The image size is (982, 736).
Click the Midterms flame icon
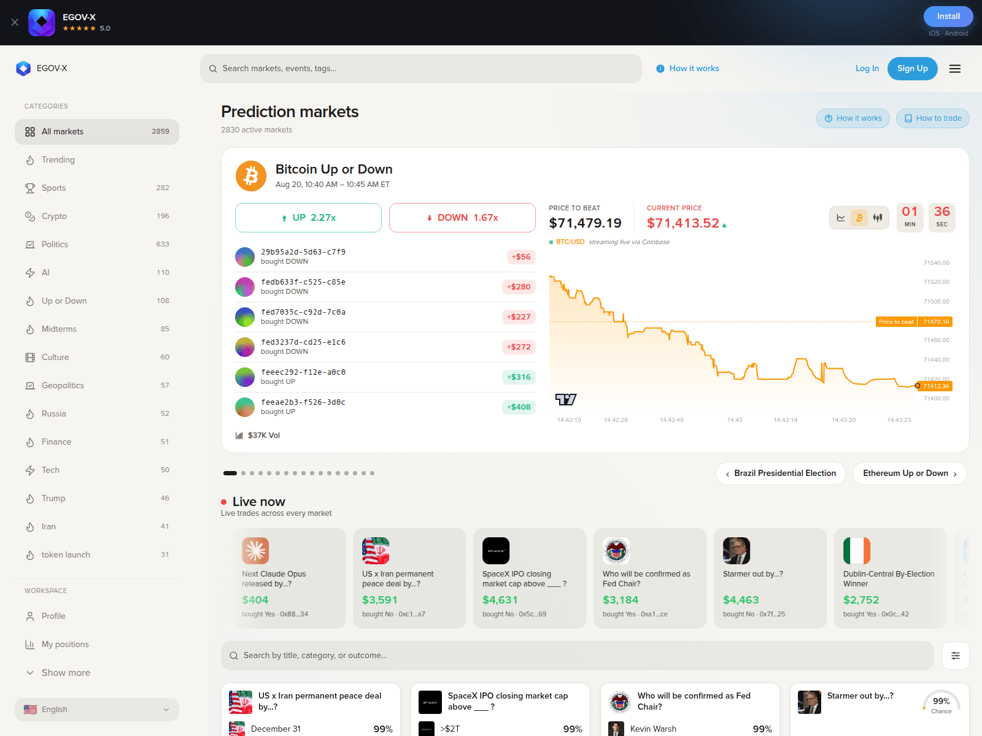(x=30, y=329)
